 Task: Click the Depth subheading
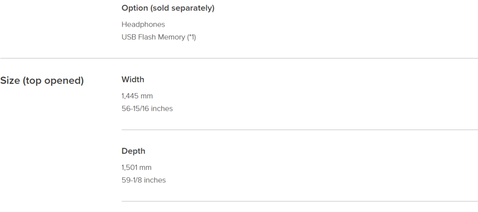[x=133, y=151]
